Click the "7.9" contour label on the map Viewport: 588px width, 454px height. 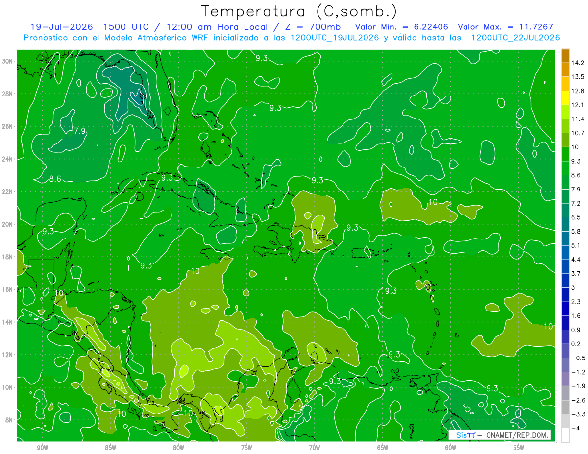click(79, 131)
